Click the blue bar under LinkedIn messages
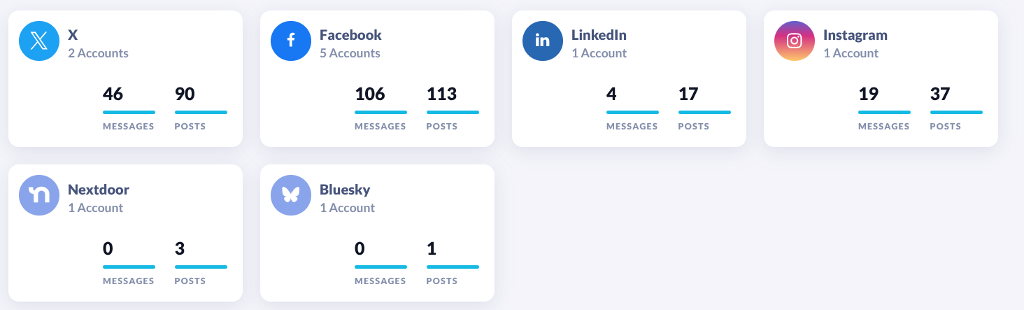The height and width of the screenshot is (310, 1024). 632,112
